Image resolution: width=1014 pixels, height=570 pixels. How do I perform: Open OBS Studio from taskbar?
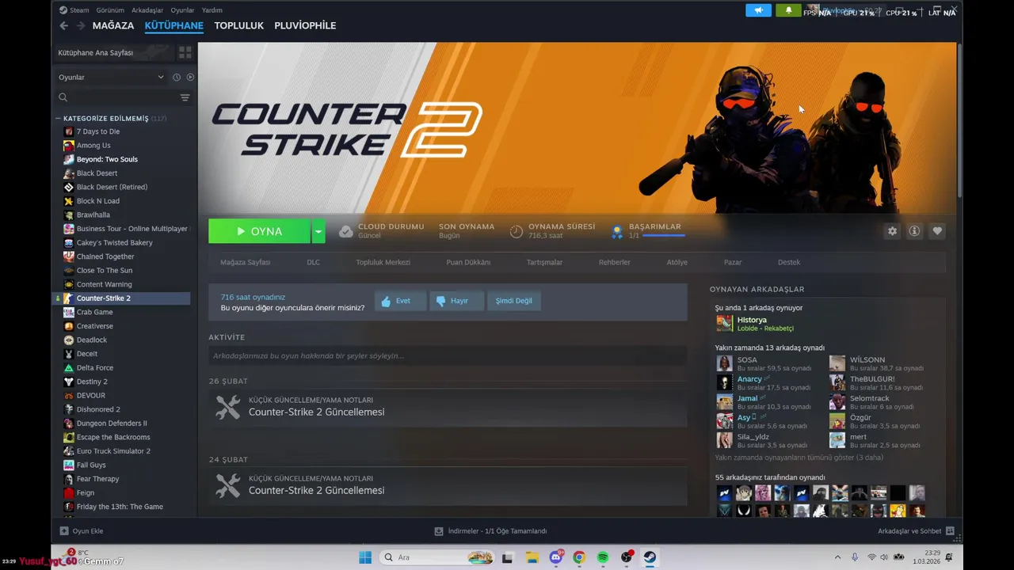pos(627,557)
